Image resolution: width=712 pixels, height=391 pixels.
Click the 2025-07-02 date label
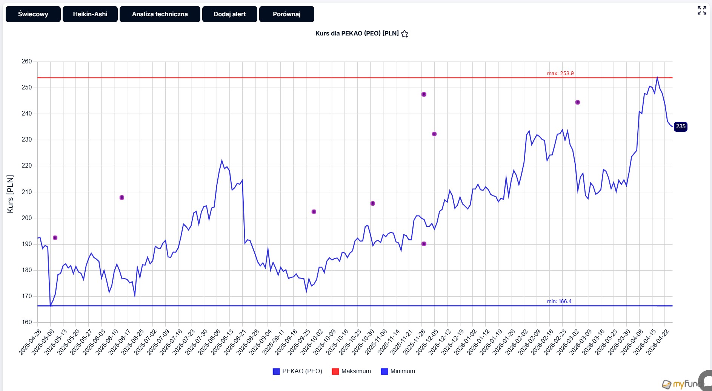[x=145, y=342]
